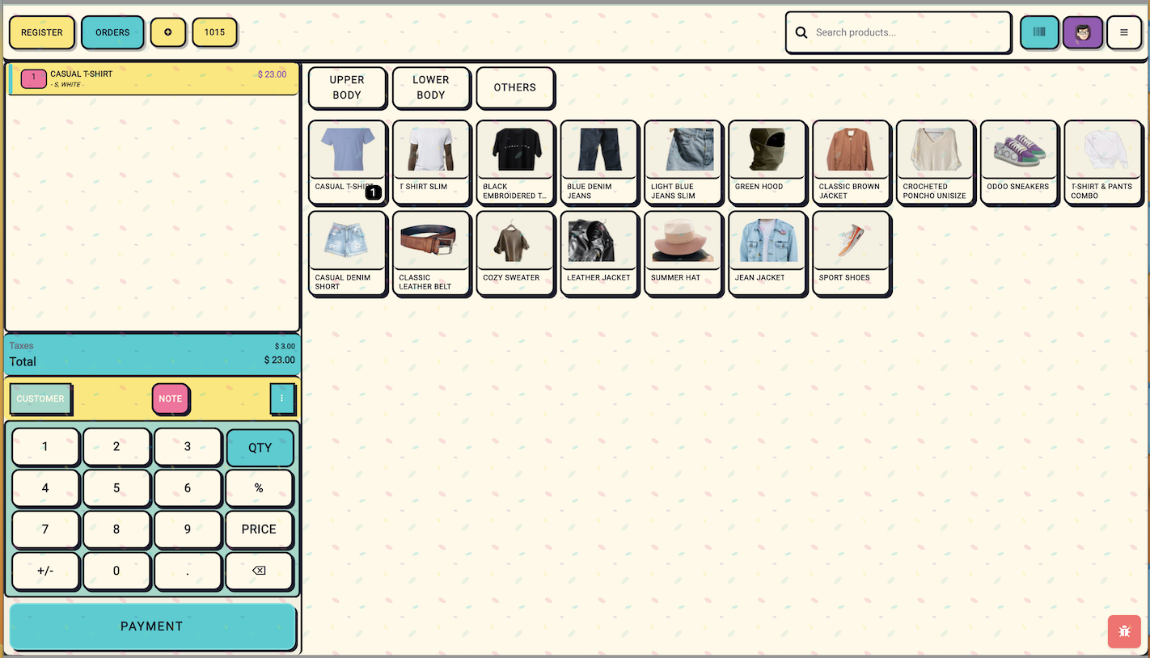Switch numpad to Price mode
Screen dimensions: 1150x658
(x=259, y=529)
